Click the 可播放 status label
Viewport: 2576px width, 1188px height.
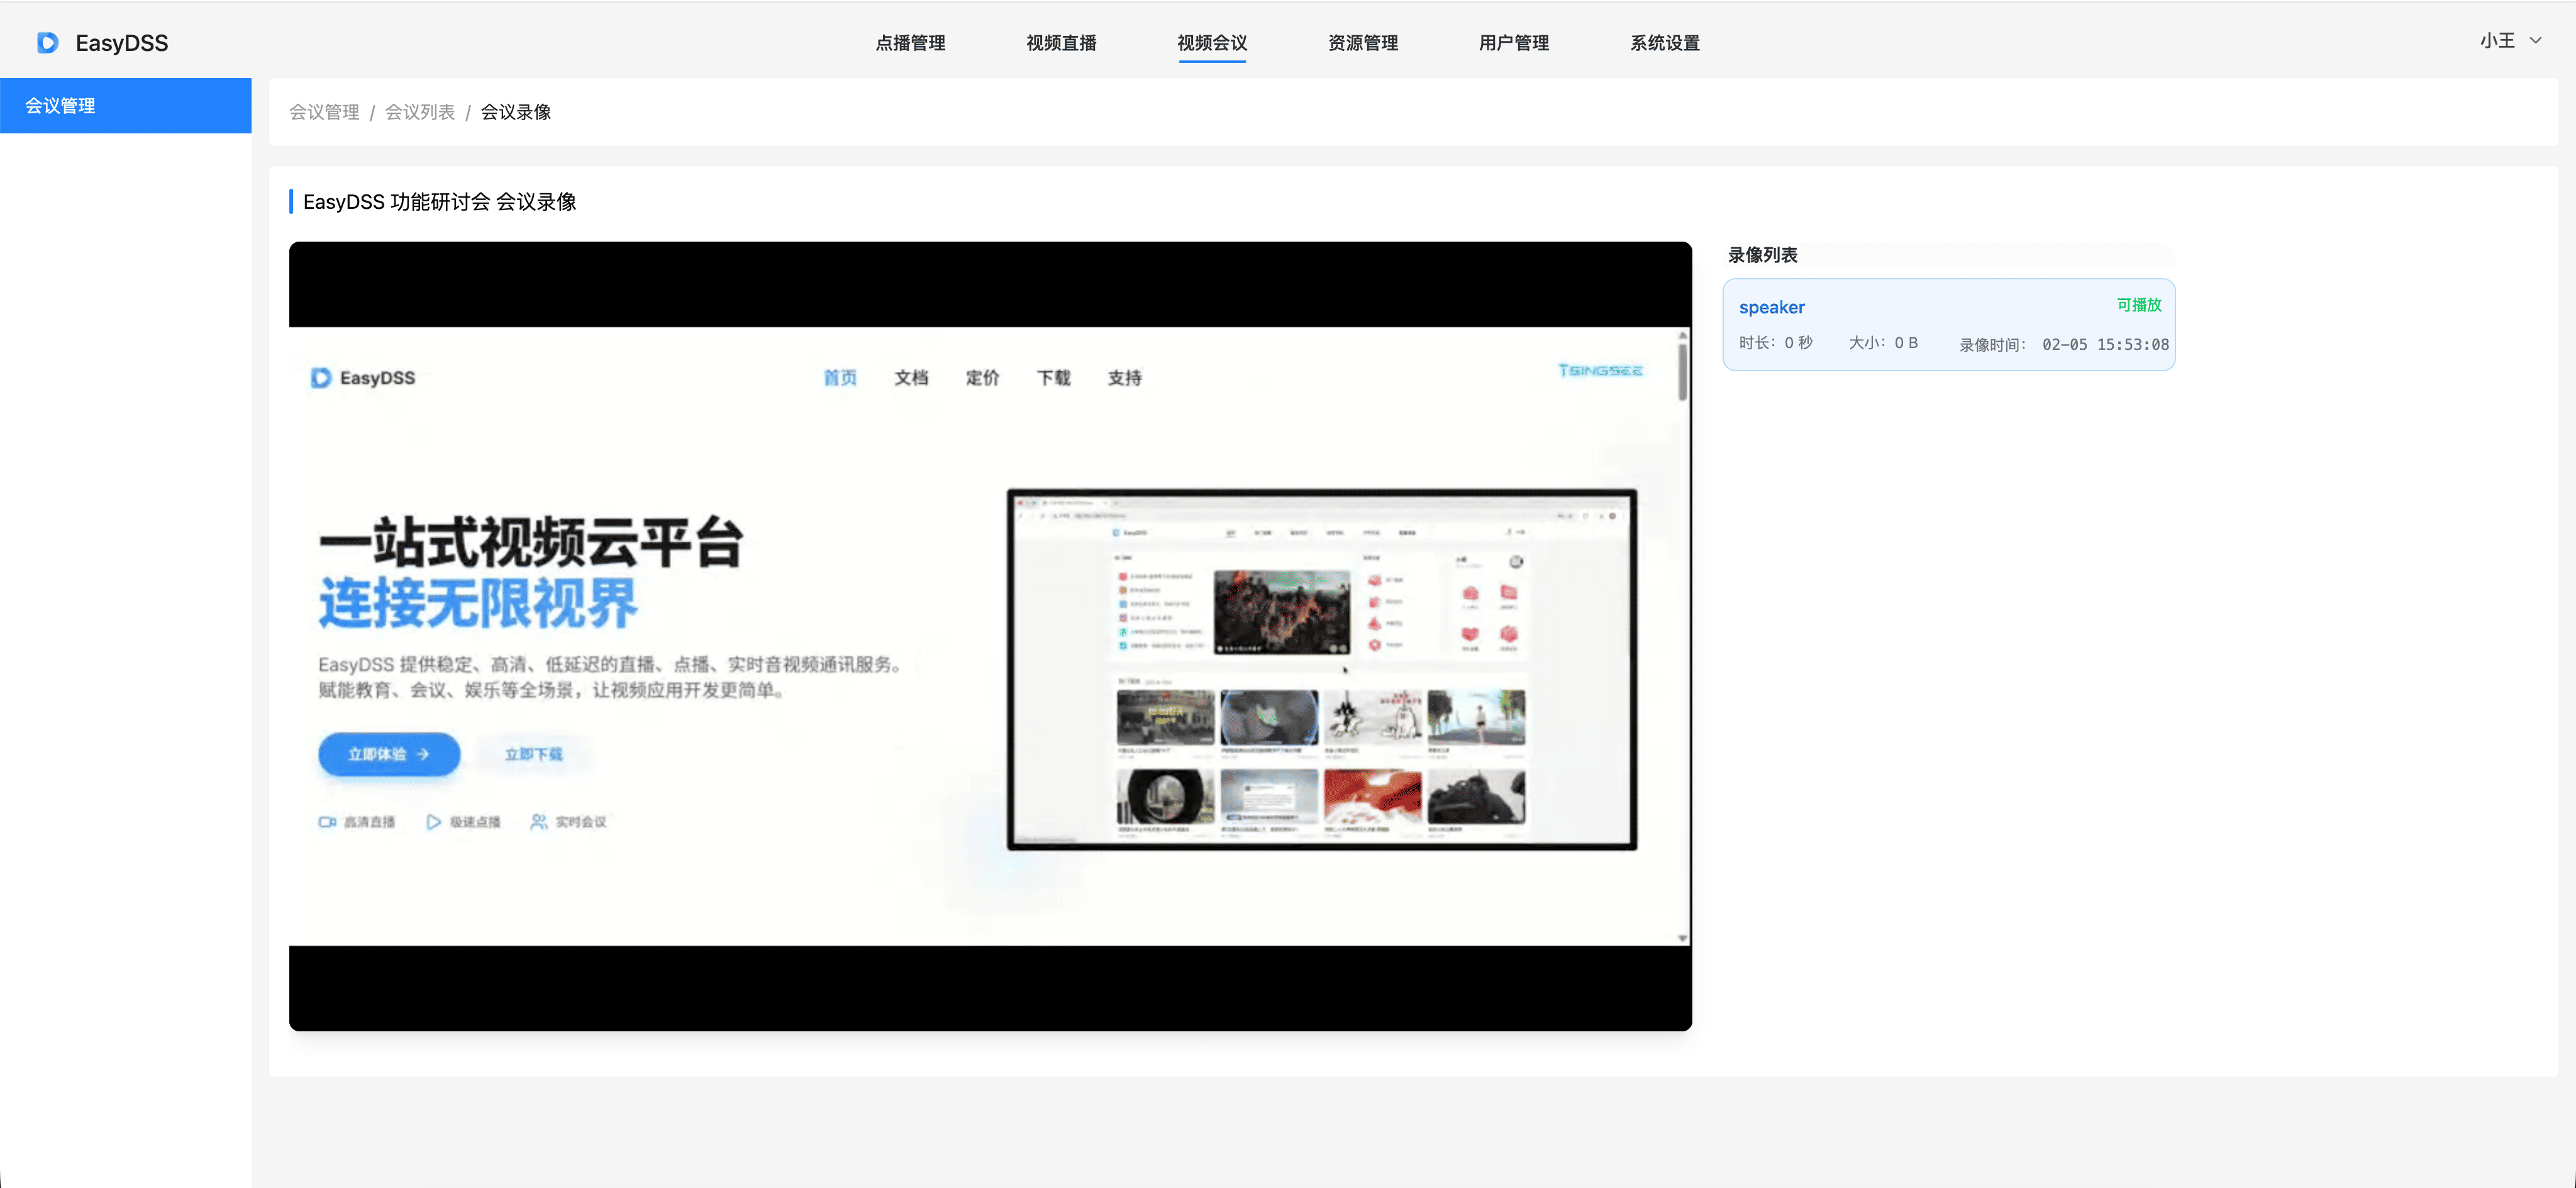coord(2139,305)
